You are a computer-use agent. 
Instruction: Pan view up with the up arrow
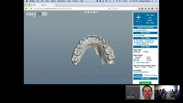[138, 15]
